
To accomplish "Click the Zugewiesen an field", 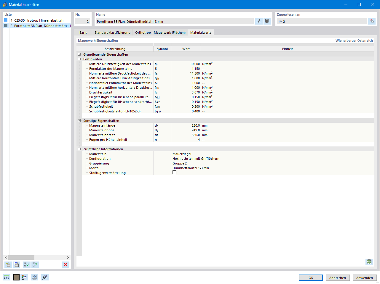I will pos(322,21).
